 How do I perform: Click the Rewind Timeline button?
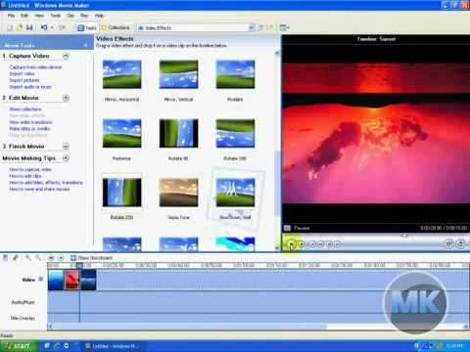point(51,258)
